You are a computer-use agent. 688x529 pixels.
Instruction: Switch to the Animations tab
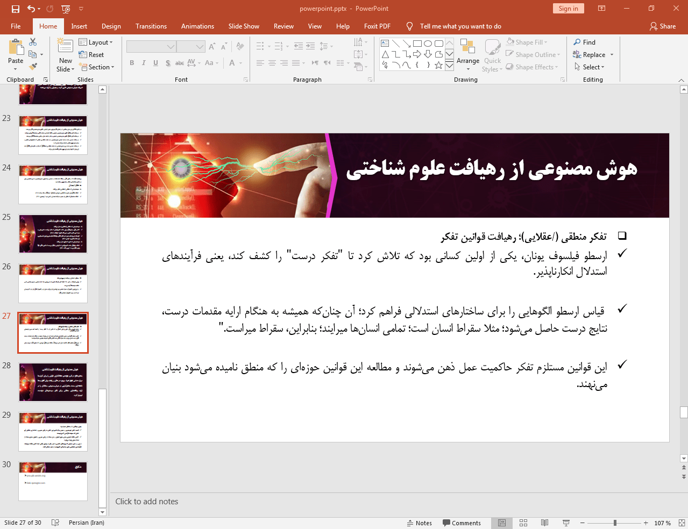point(197,26)
